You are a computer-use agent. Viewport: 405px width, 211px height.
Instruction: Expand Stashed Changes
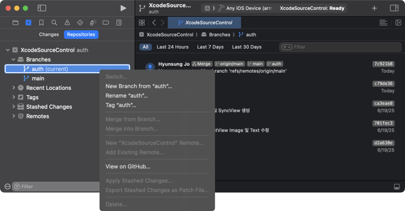pos(14,107)
